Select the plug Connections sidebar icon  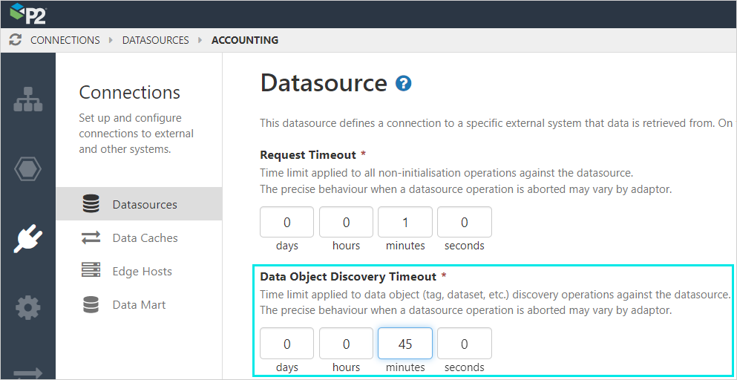28,238
